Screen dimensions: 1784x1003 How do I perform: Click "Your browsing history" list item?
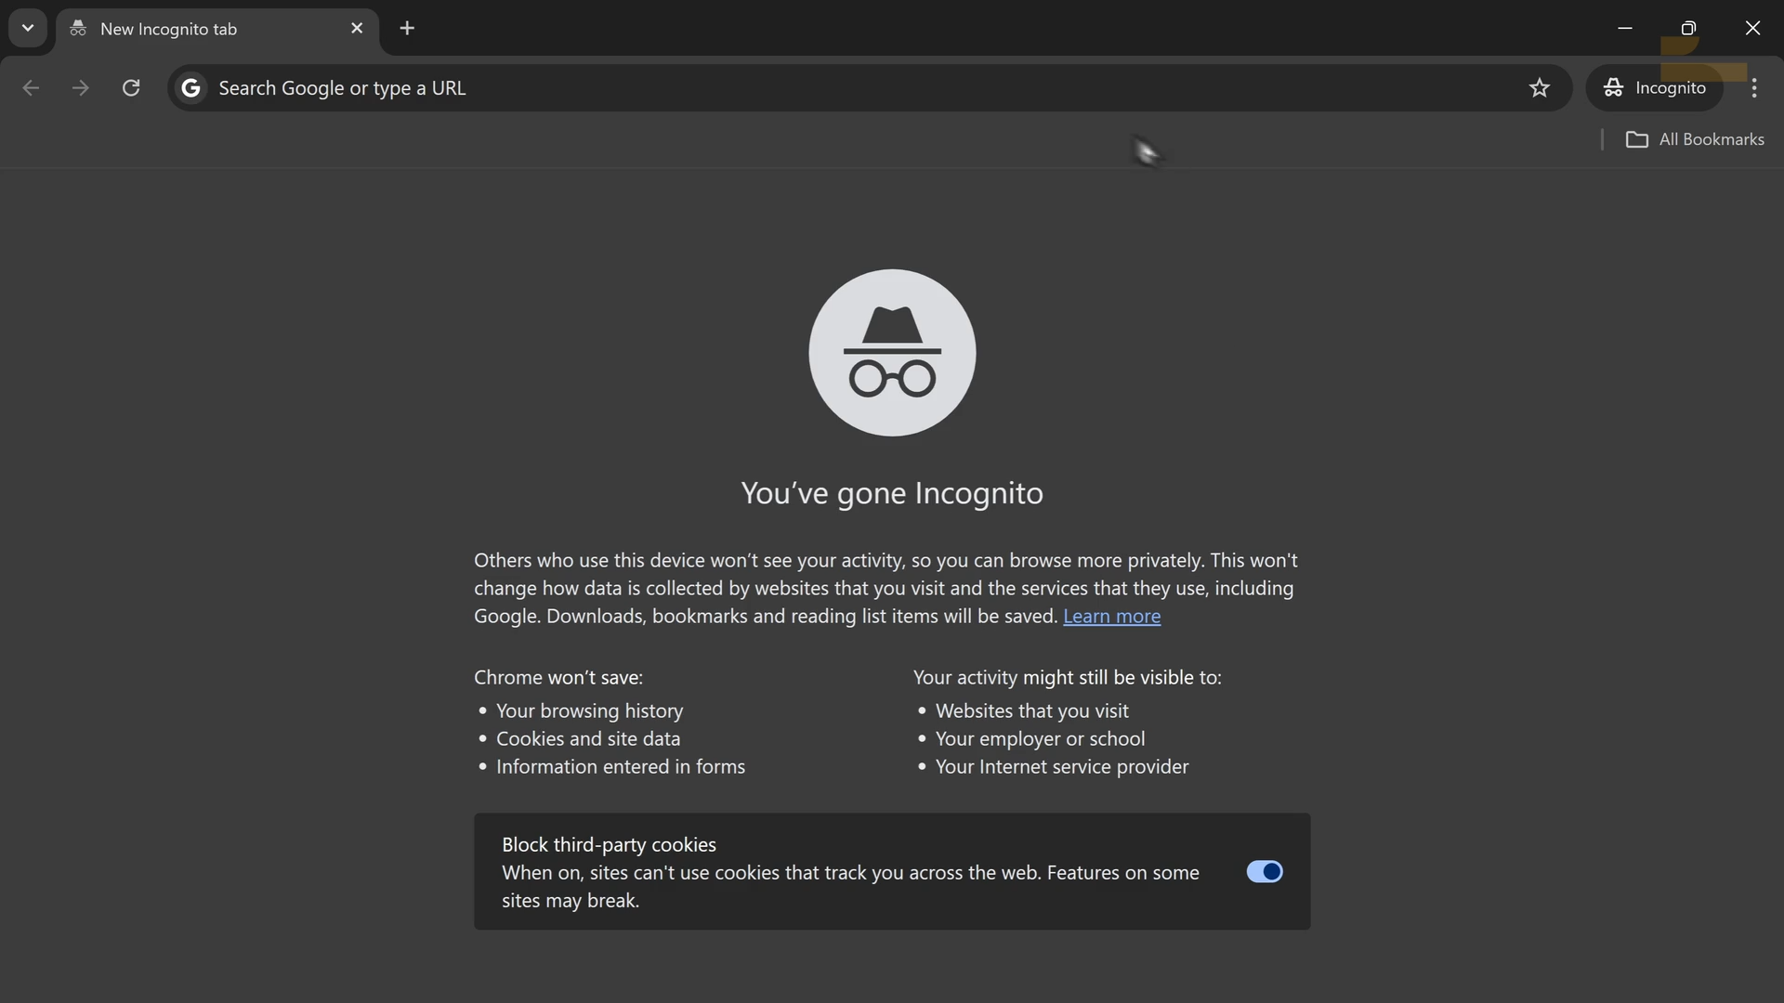[590, 711]
